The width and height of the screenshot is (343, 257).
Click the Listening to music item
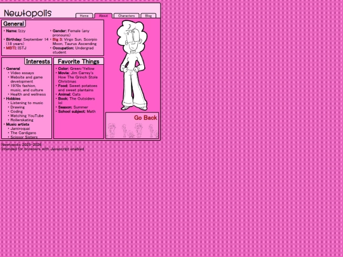[27, 103]
